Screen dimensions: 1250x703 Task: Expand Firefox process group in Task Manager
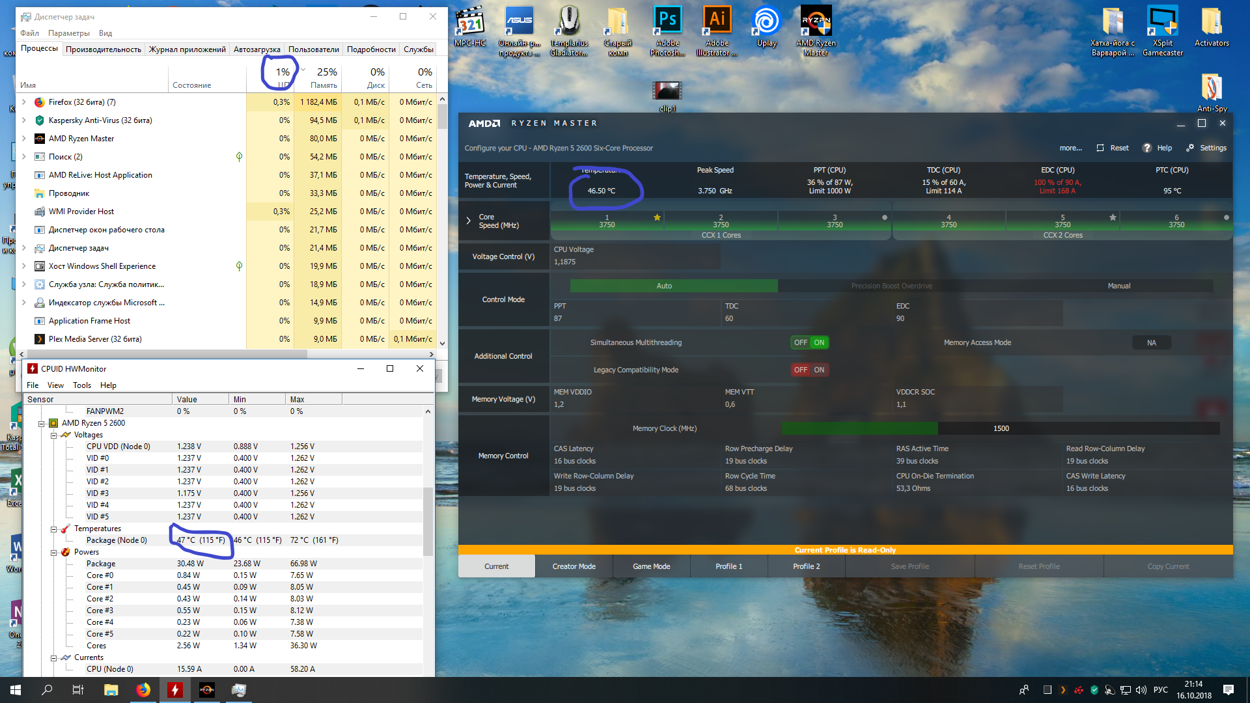point(24,102)
